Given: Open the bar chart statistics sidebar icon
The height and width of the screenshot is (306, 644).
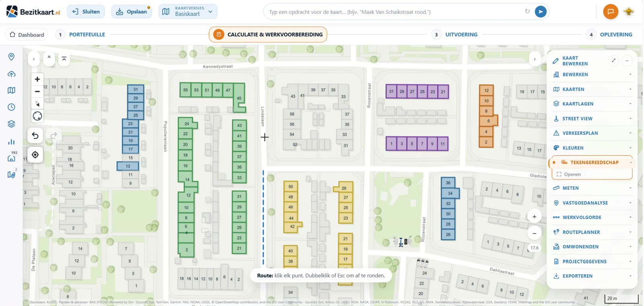Looking at the screenshot, I should pyautogui.click(x=11, y=142).
